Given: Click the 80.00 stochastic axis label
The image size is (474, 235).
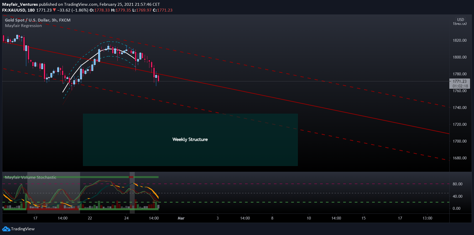Looking at the screenshot, I should pyautogui.click(x=457, y=184).
